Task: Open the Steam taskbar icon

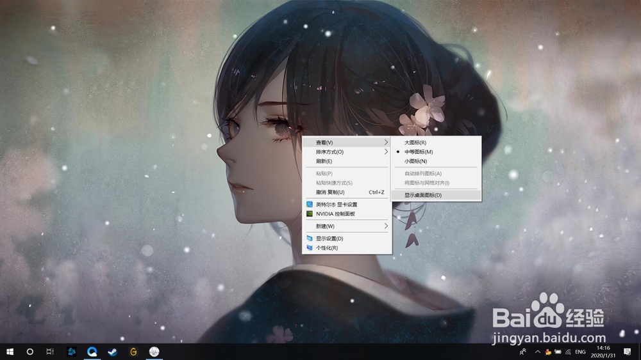Action: tap(112, 352)
